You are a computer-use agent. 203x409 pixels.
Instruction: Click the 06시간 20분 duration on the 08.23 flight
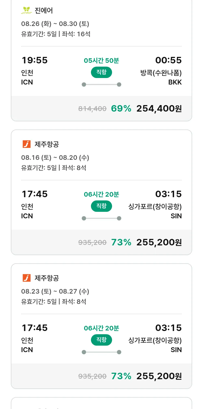(101, 328)
